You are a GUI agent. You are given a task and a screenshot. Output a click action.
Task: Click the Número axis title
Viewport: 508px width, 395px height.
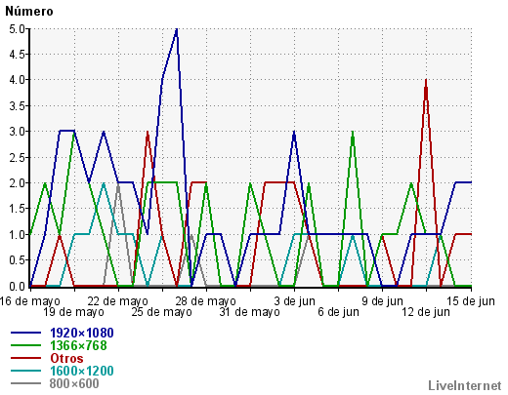coord(29,11)
